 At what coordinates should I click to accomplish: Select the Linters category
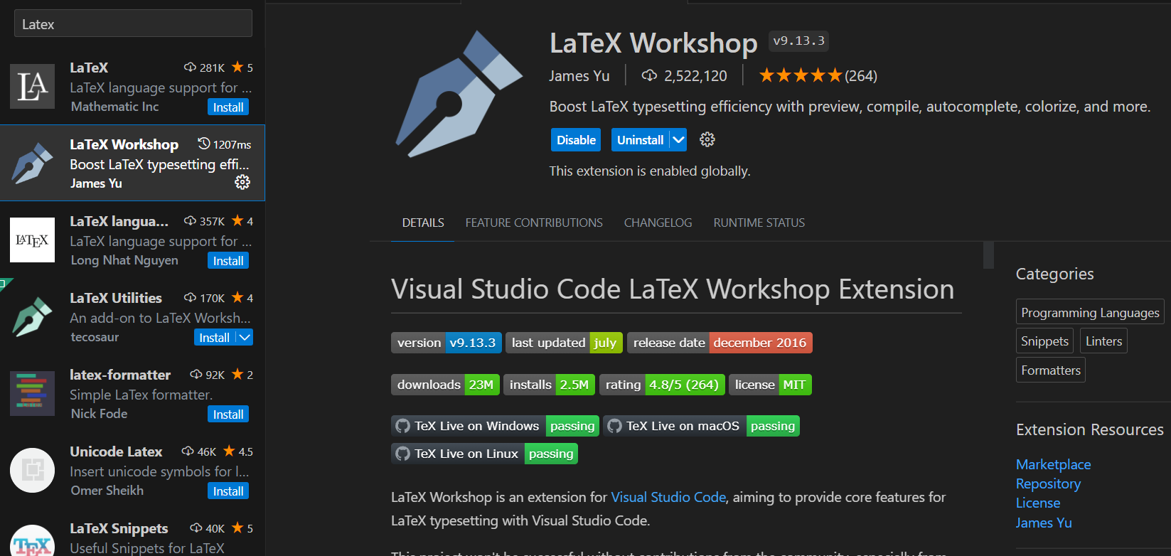pyautogui.click(x=1103, y=341)
